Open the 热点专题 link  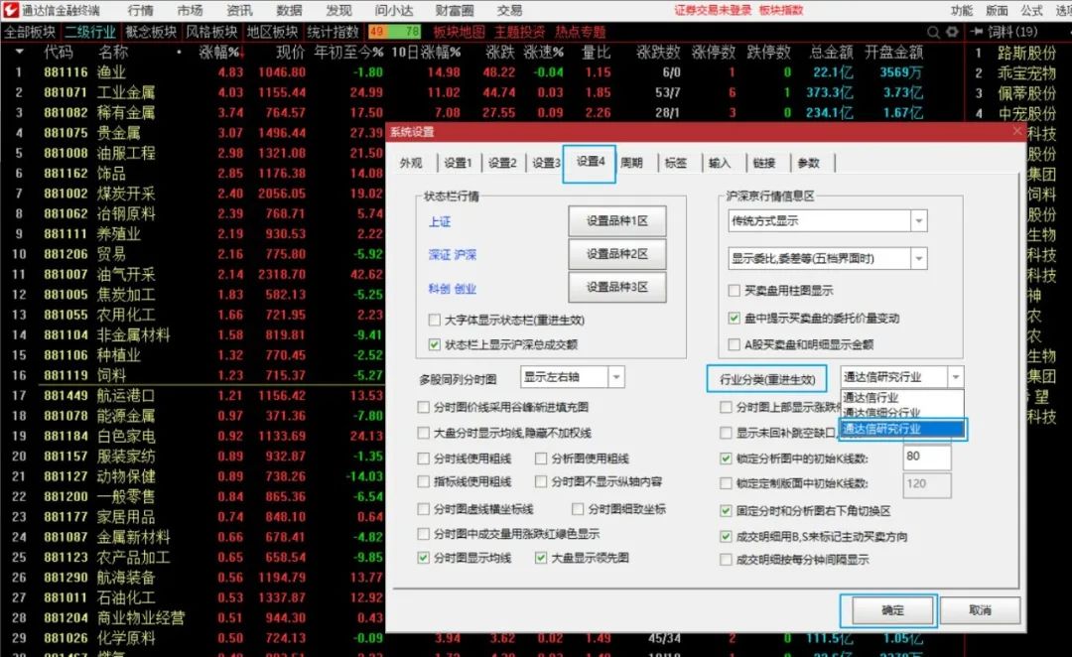pyautogui.click(x=580, y=32)
